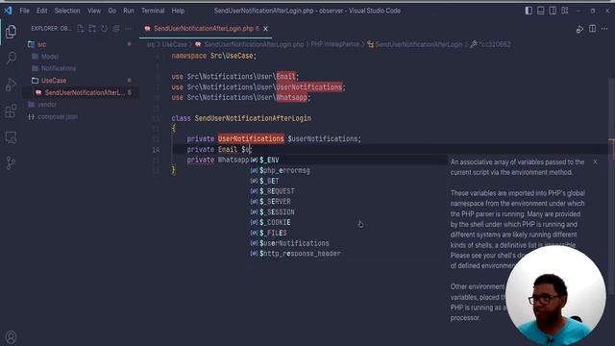The height and width of the screenshot is (346, 615).
Task: Open the Extensions view
Action: 11,111
